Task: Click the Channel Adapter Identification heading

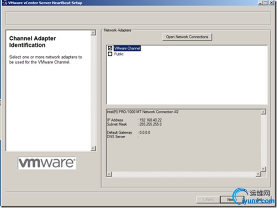Action: [32, 42]
